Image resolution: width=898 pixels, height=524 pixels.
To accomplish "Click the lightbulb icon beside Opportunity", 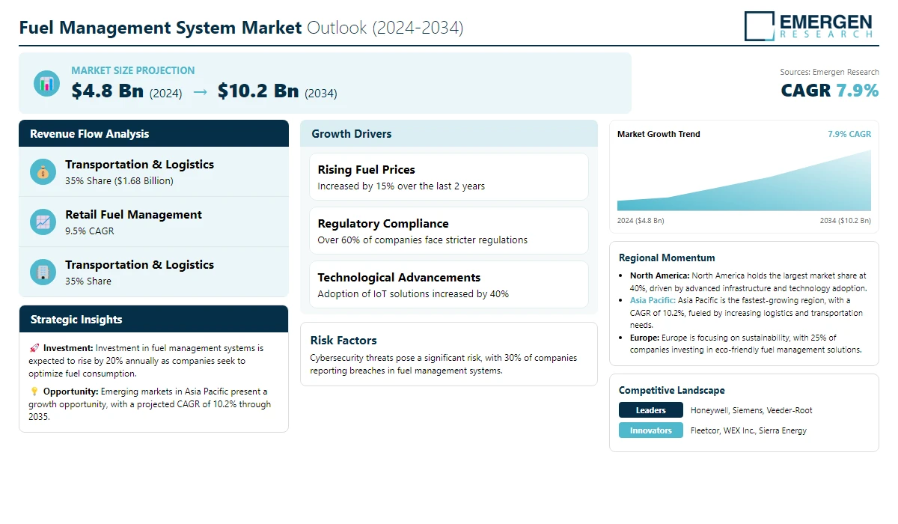I will [34, 392].
